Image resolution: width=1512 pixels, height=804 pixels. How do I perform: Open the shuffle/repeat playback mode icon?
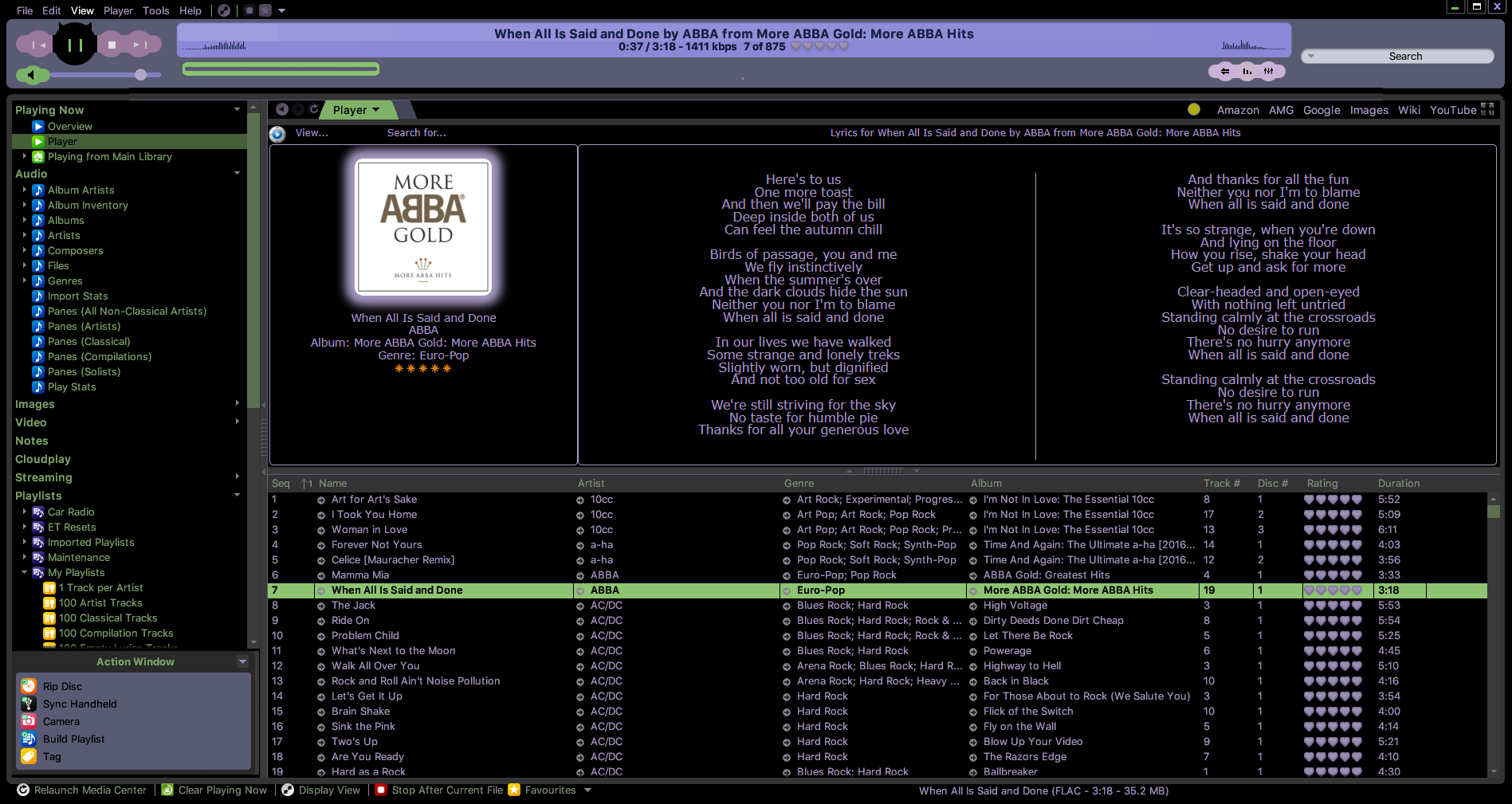click(1225, 72)
